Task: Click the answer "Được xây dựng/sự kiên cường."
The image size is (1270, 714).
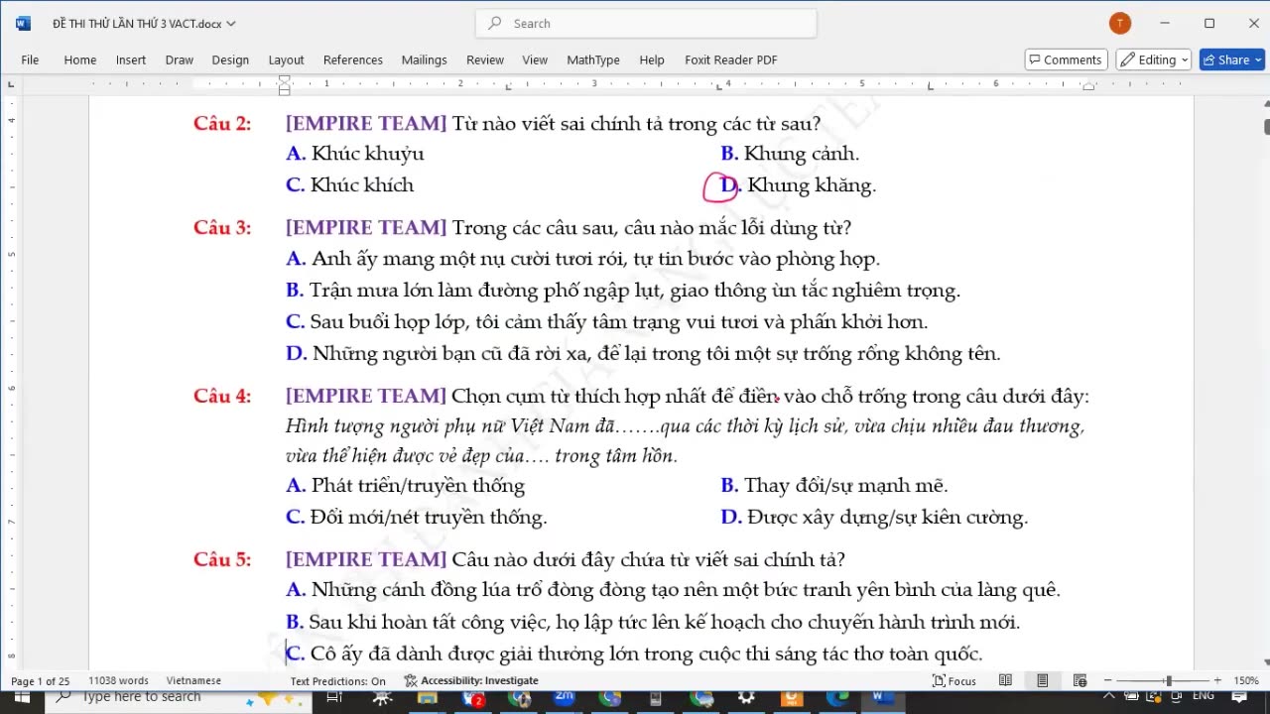Action: [x=888, y=518]
